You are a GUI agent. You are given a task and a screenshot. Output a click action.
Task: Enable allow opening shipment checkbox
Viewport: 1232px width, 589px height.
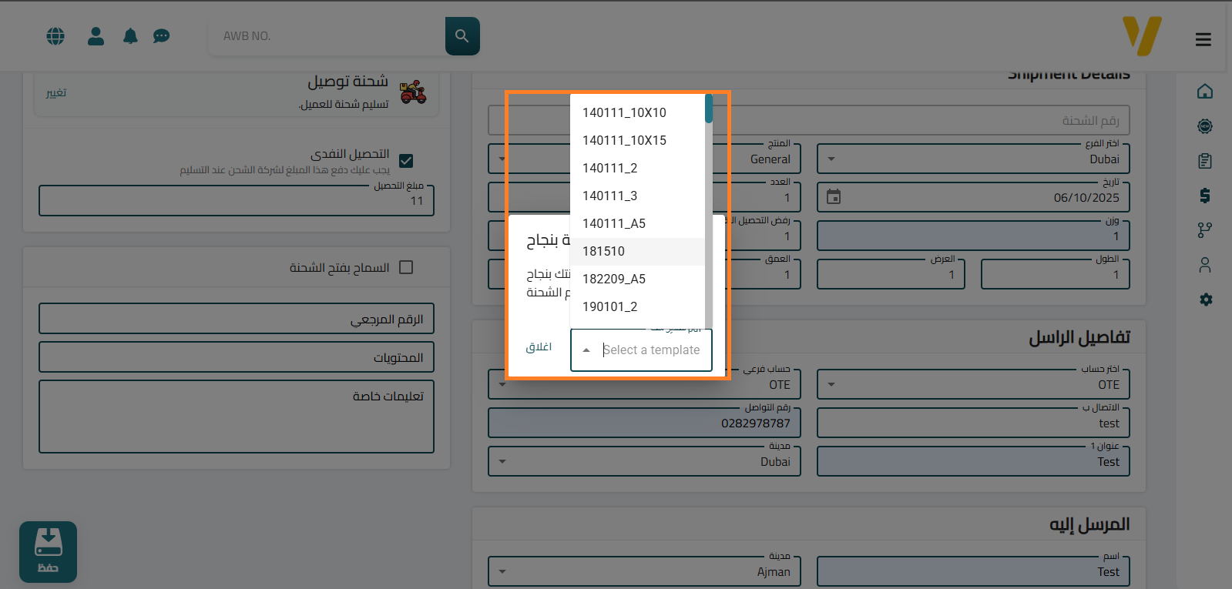[406, 267]
